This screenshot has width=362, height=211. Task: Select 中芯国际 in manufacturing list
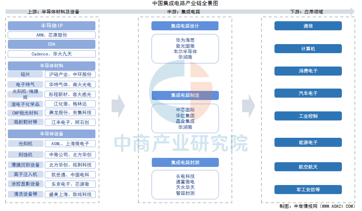click(185, 110)
